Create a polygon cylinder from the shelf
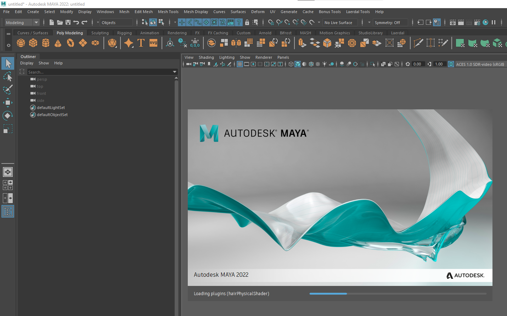Viewport: 507px width, 316px height. coord(46,43)
